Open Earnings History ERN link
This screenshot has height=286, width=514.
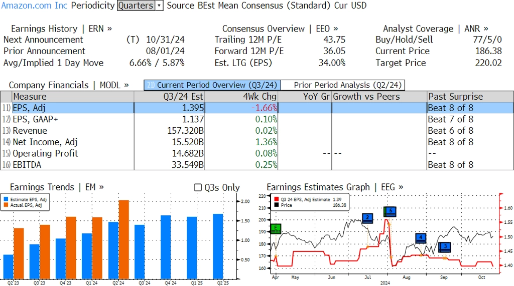point(61,29)
